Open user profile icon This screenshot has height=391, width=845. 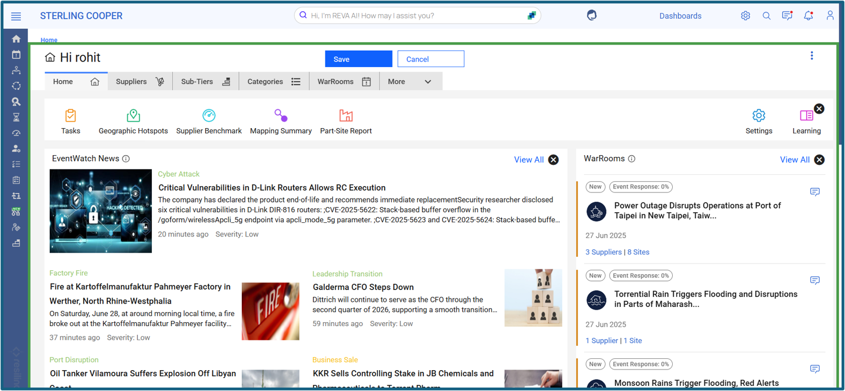(x=830, y=16)
